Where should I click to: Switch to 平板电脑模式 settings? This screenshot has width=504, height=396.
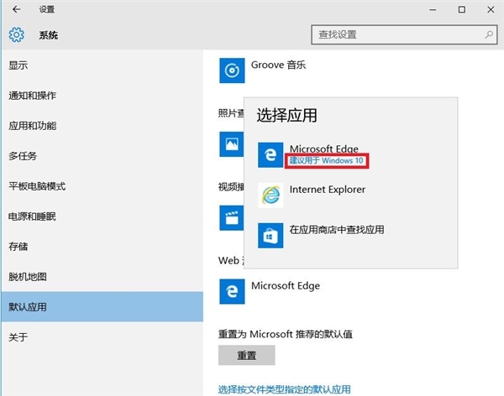click(x=37, y=186)
